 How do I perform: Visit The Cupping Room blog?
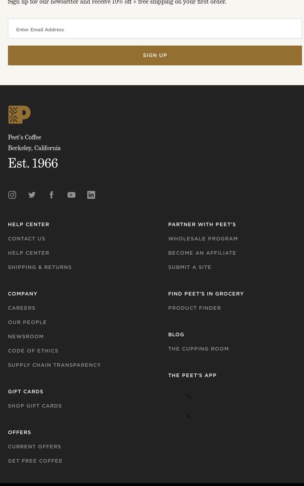coord(199,349)
